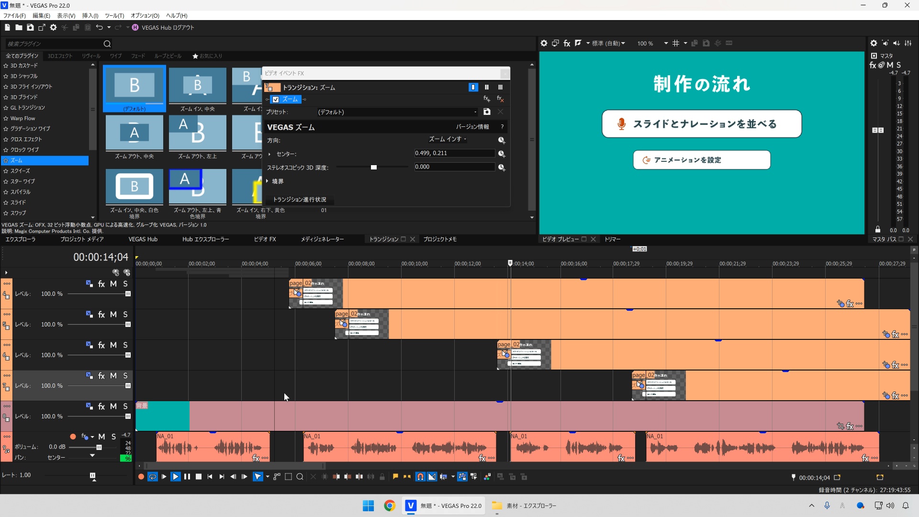The width and height of the screenshot is (919, 517).
Task: Open the 挿入(I) menu
Action: coord(90,16)
